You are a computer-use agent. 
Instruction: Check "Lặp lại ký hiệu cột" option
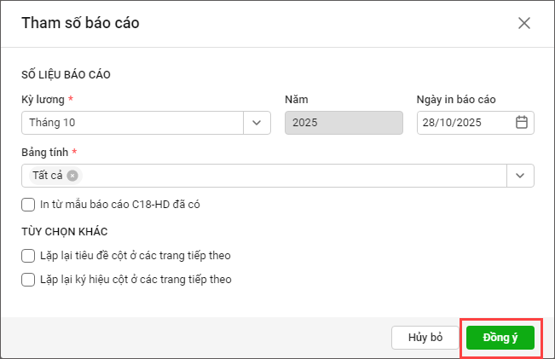[x=28, y=279]
